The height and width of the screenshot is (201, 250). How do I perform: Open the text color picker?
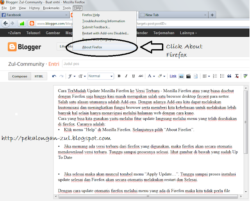151,76
